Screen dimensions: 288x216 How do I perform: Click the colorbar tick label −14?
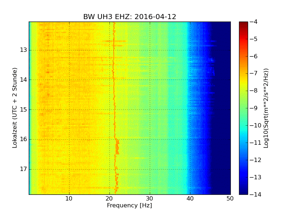[256, 194]
